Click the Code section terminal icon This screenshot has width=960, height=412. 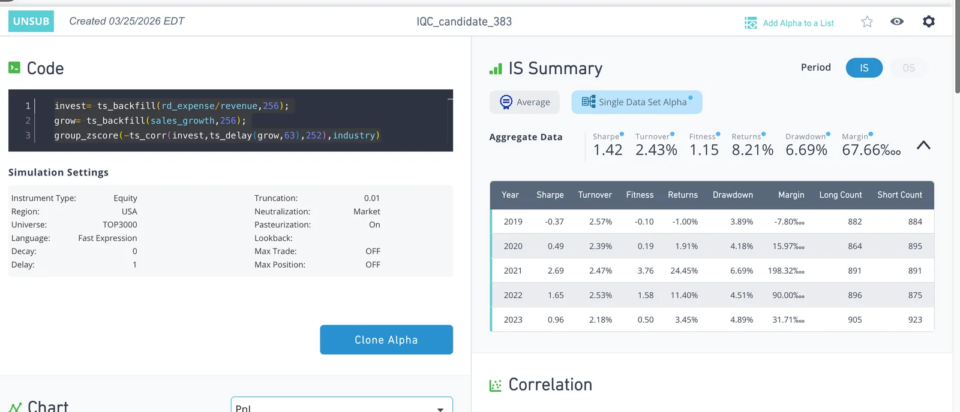[14, 68]
